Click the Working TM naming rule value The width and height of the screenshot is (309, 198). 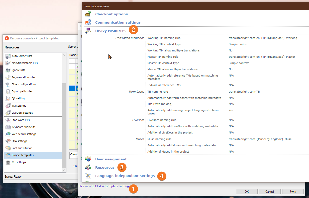(263, 38)
